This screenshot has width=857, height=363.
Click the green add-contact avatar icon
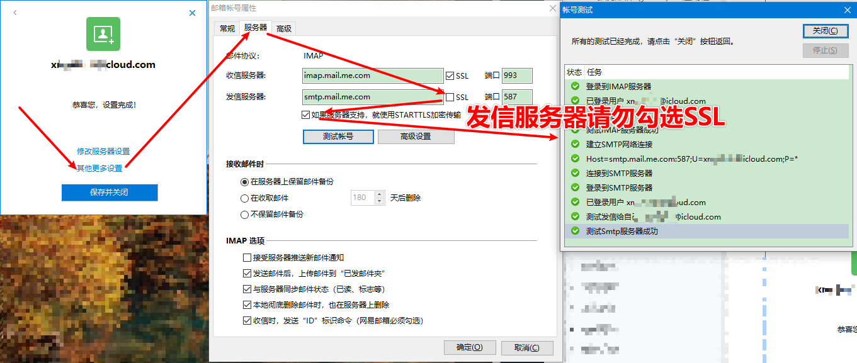[x=103, y=34]
